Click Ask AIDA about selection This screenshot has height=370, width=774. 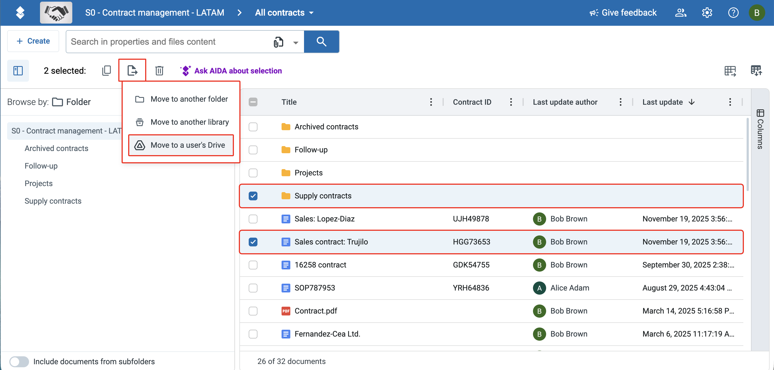coord(231,71)
